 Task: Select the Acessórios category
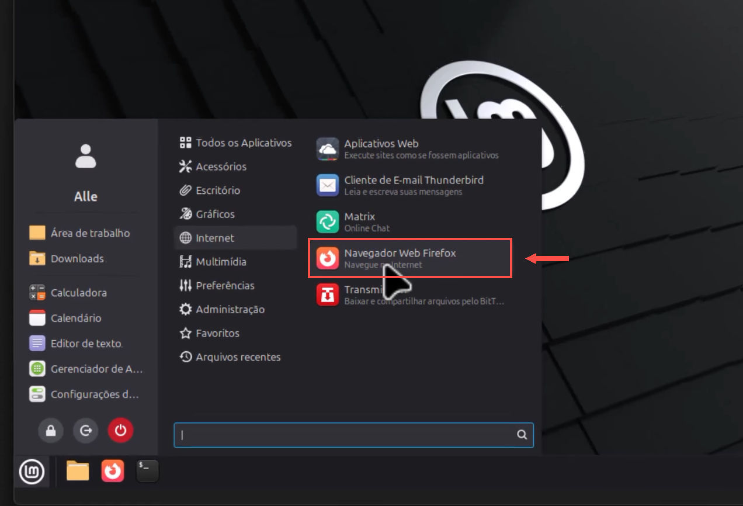pos(235,167)
